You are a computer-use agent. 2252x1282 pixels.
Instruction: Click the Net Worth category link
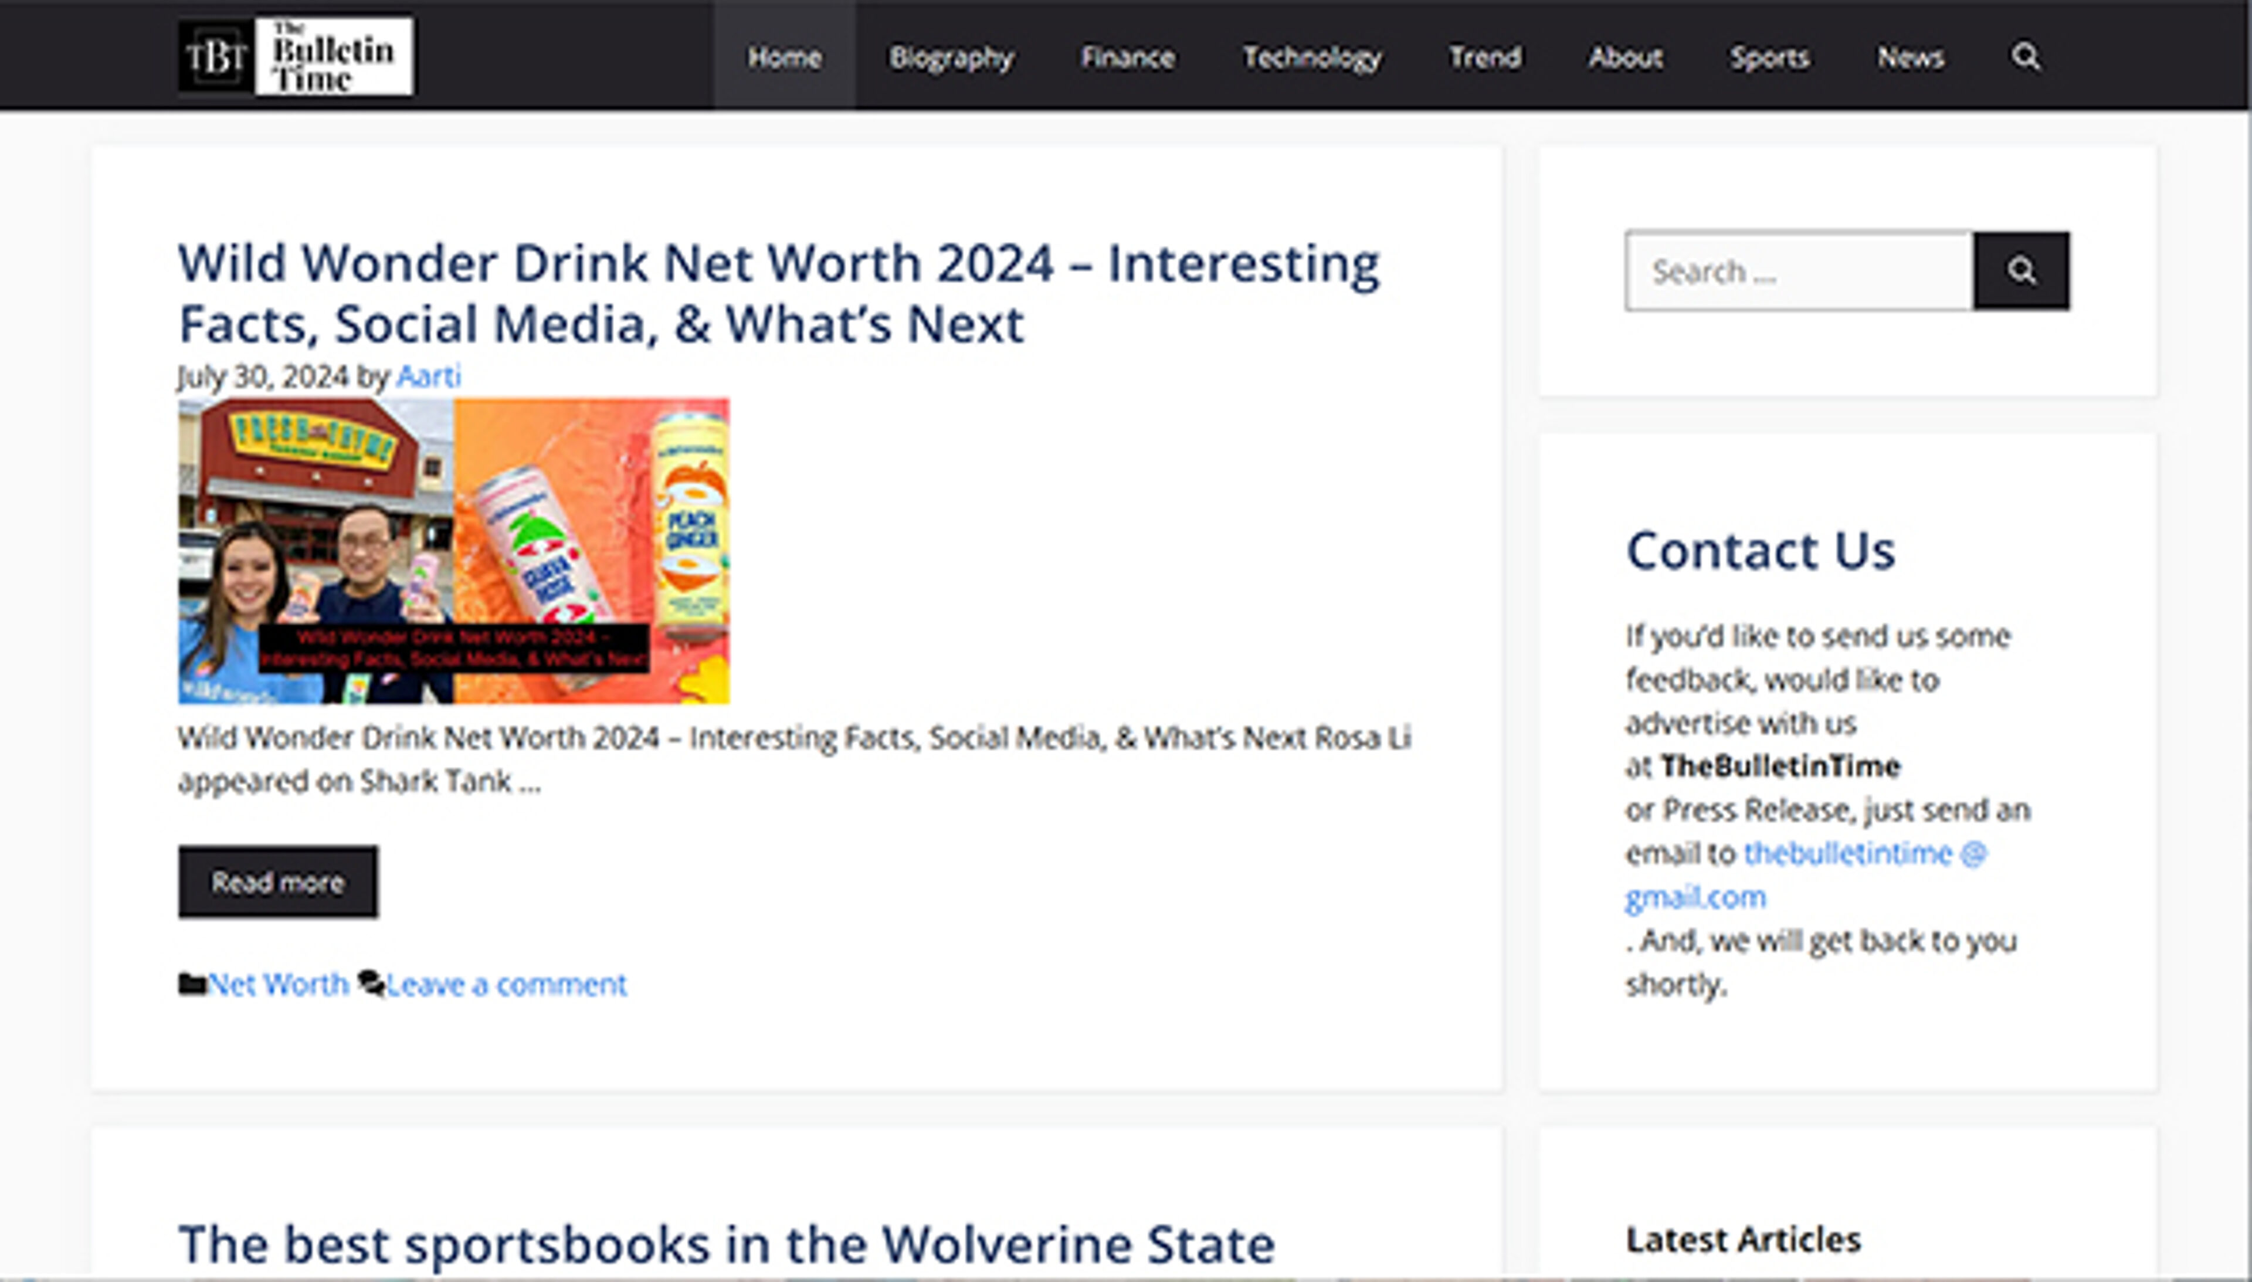(278, 983)
